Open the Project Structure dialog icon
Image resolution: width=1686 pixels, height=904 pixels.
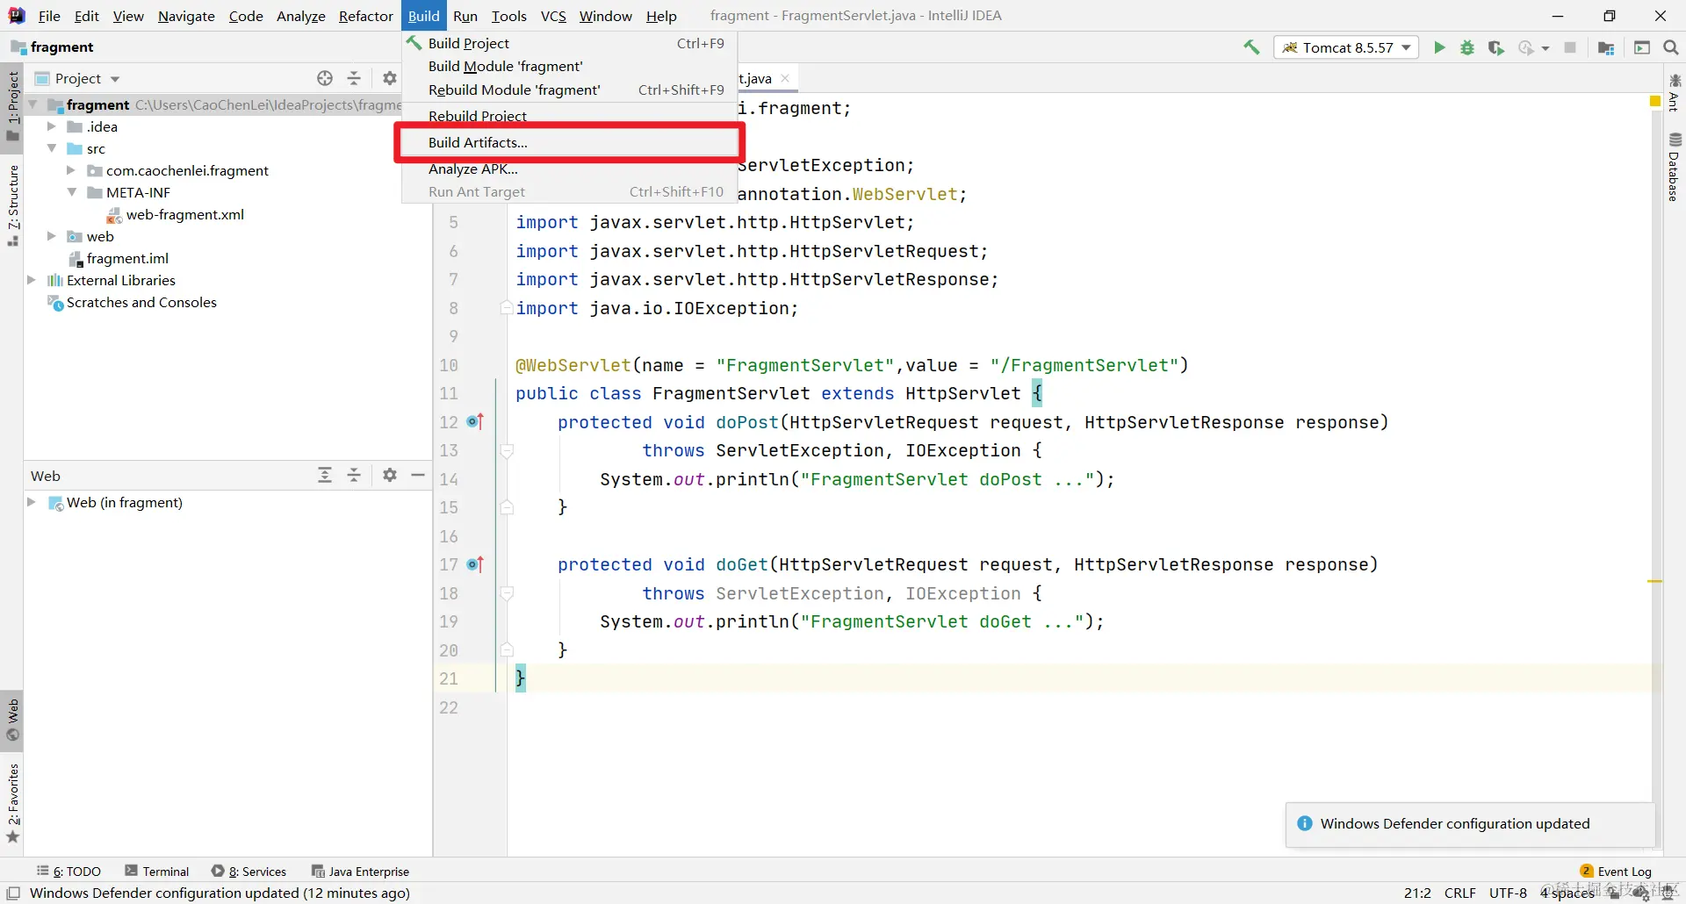click(x=1606, y=47)
